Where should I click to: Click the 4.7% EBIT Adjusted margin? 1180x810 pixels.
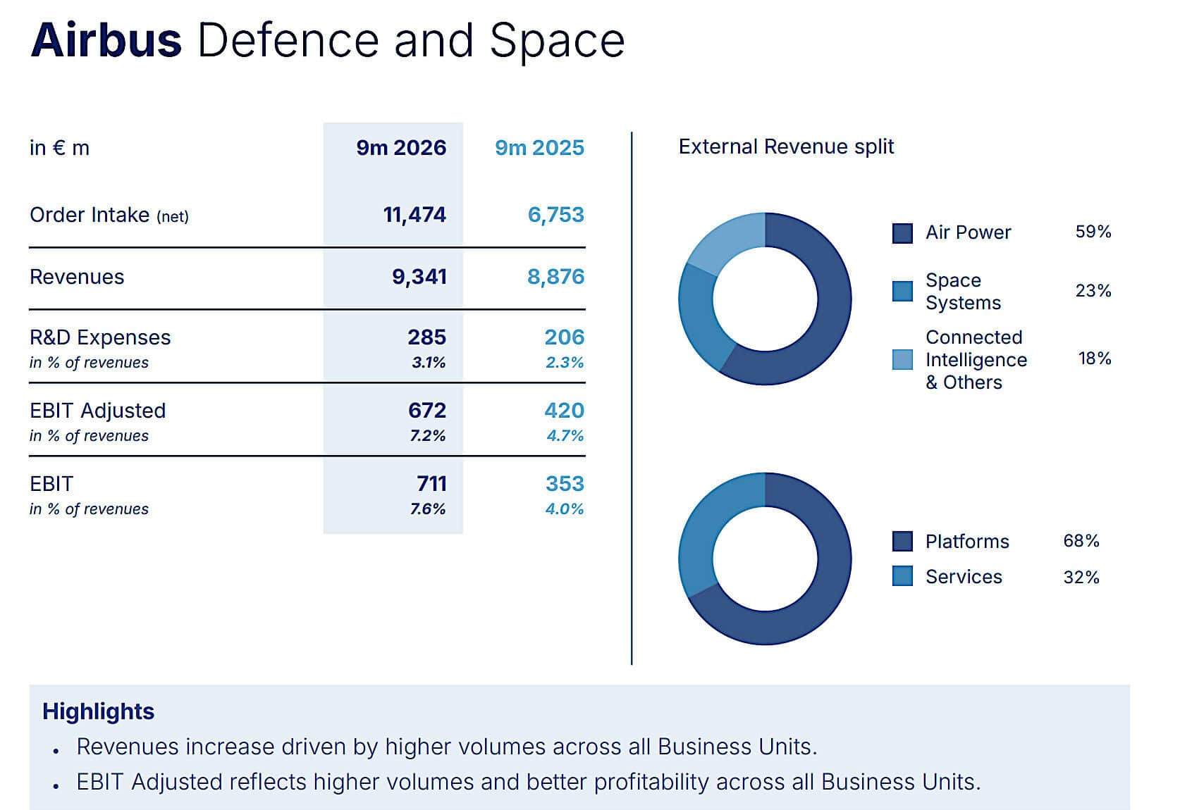[x=565, y=435]
